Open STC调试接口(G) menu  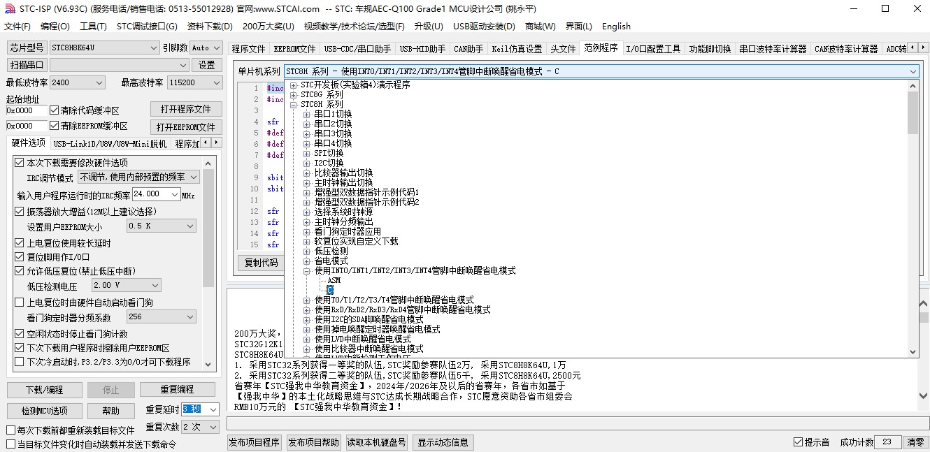coord(147,27)
